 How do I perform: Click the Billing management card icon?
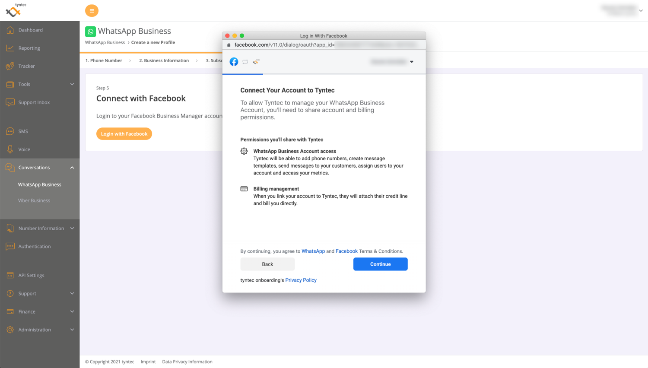(x=244, y=189)
